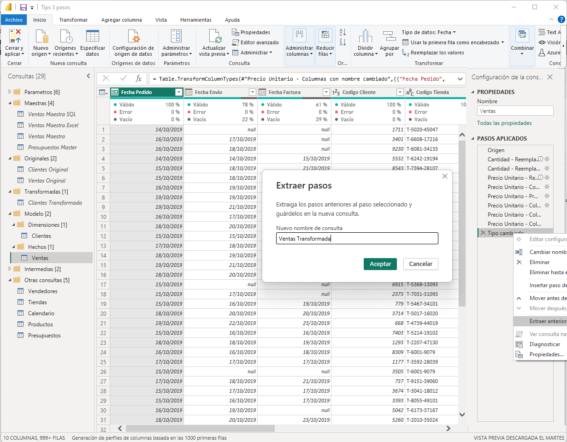Click the Cancelar button in dialog

(x=420, y=264)
